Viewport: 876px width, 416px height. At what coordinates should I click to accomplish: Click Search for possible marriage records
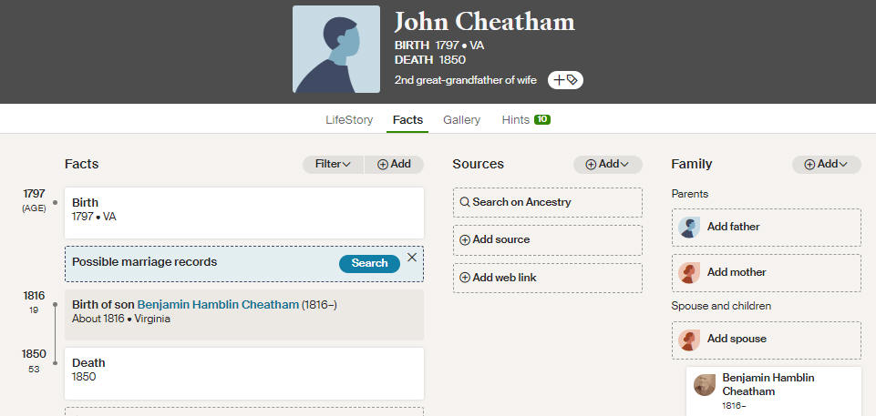(x=369, y=263)
